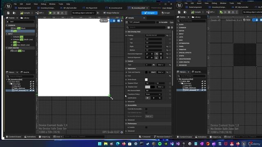Viewport: 262px width, 147px height.
Task: Click the None localization button on left canvas
Action: coord(104,21)
